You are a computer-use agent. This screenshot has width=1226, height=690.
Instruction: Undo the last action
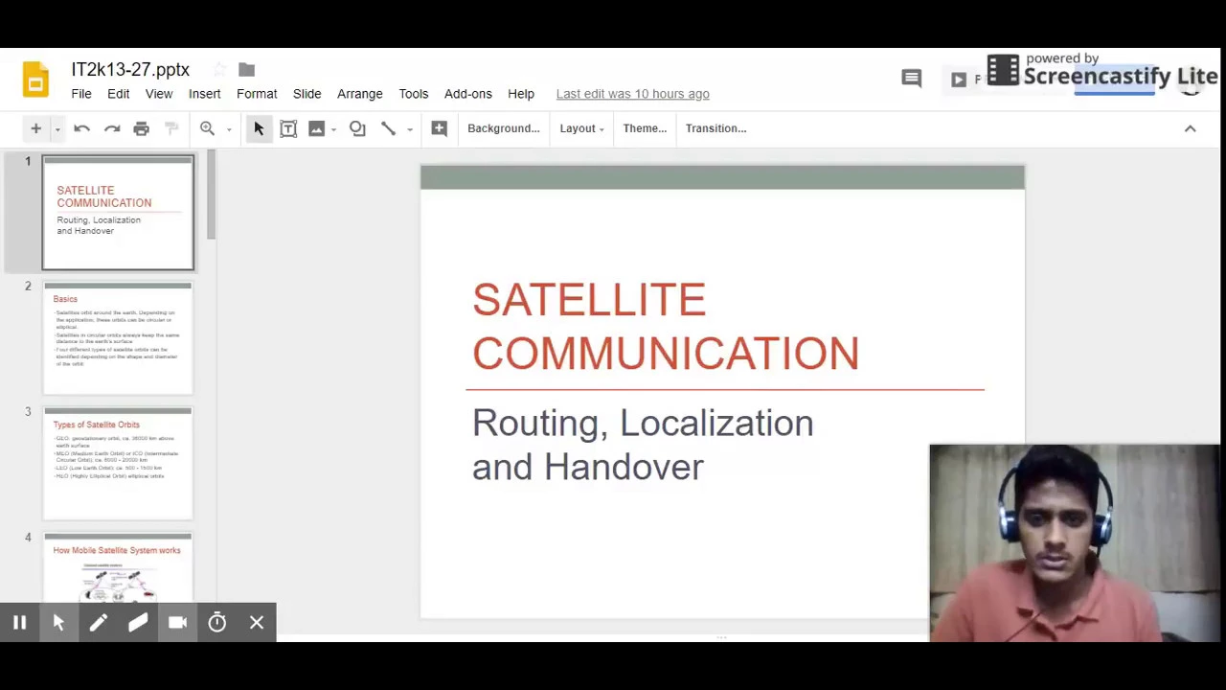click(x=81, y=128)
